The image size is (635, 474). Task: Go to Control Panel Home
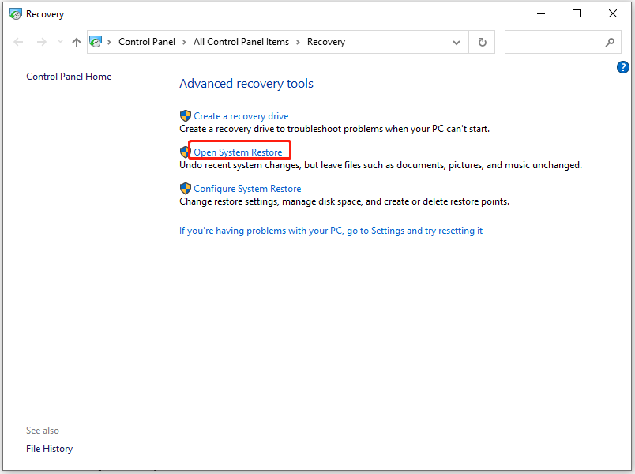point(69,77)
